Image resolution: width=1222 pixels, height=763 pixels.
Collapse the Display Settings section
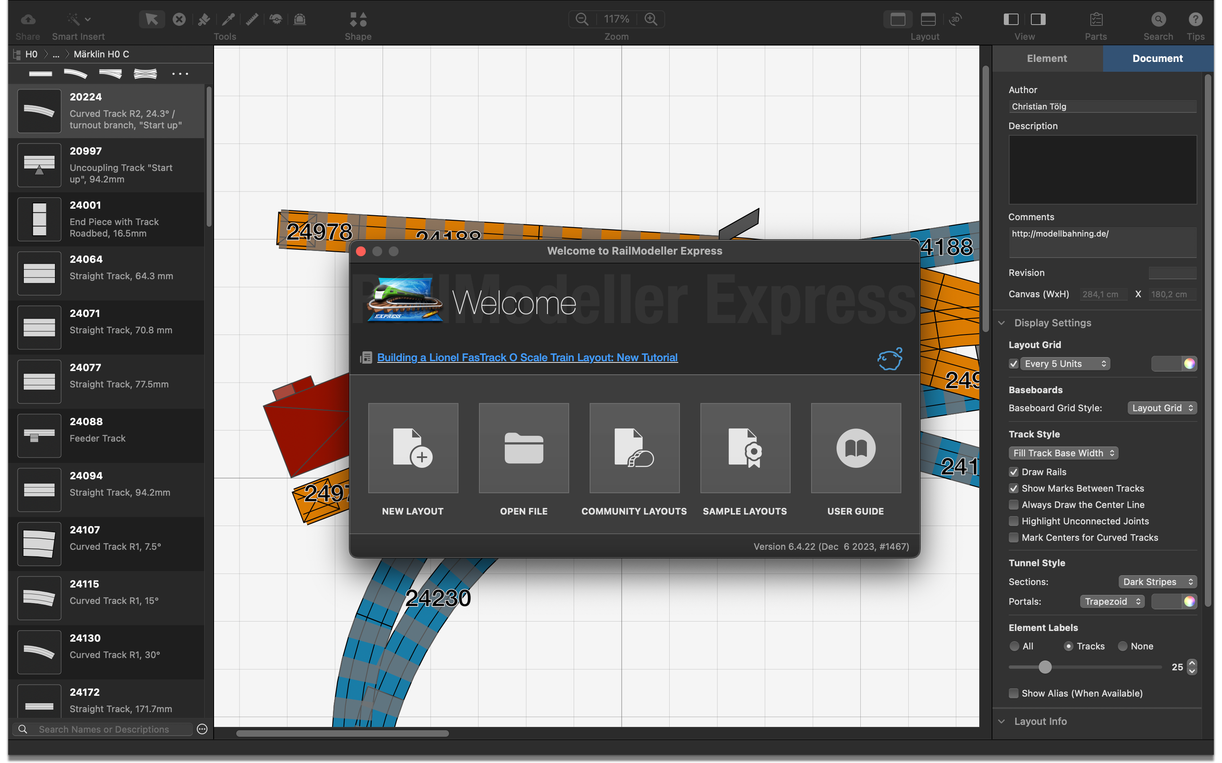tap(1001, 322)
